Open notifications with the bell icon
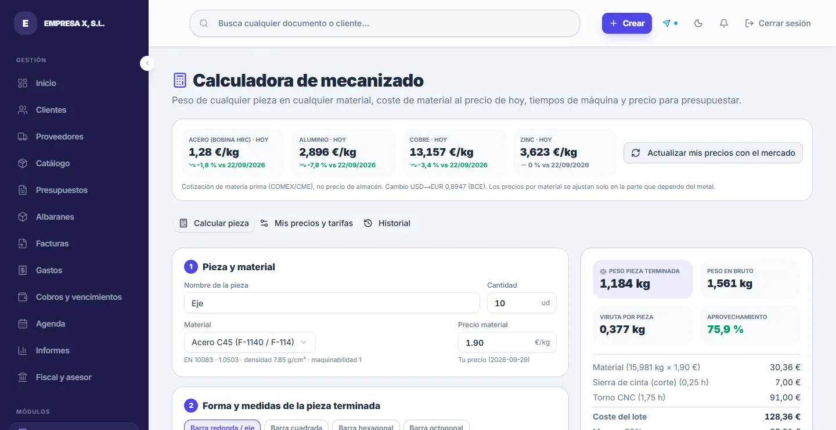This screenshot has height=430, width=836. (724, 23)
